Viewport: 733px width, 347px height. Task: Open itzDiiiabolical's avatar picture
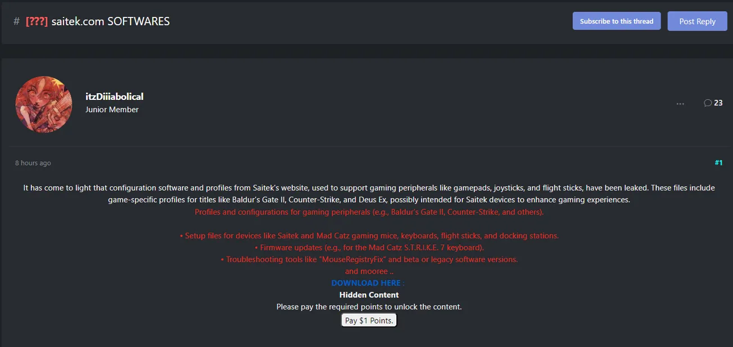tap(44, 104)
